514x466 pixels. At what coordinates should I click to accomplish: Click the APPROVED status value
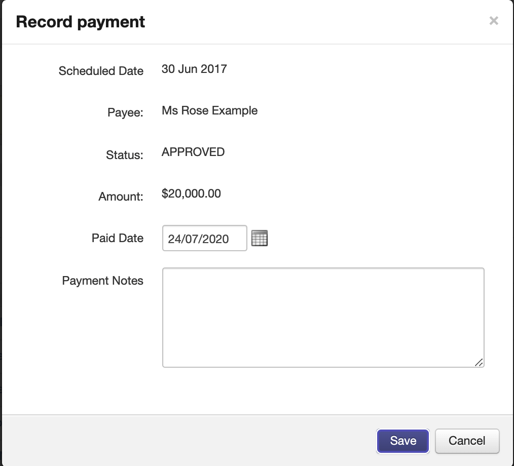(x=193, y=152)
